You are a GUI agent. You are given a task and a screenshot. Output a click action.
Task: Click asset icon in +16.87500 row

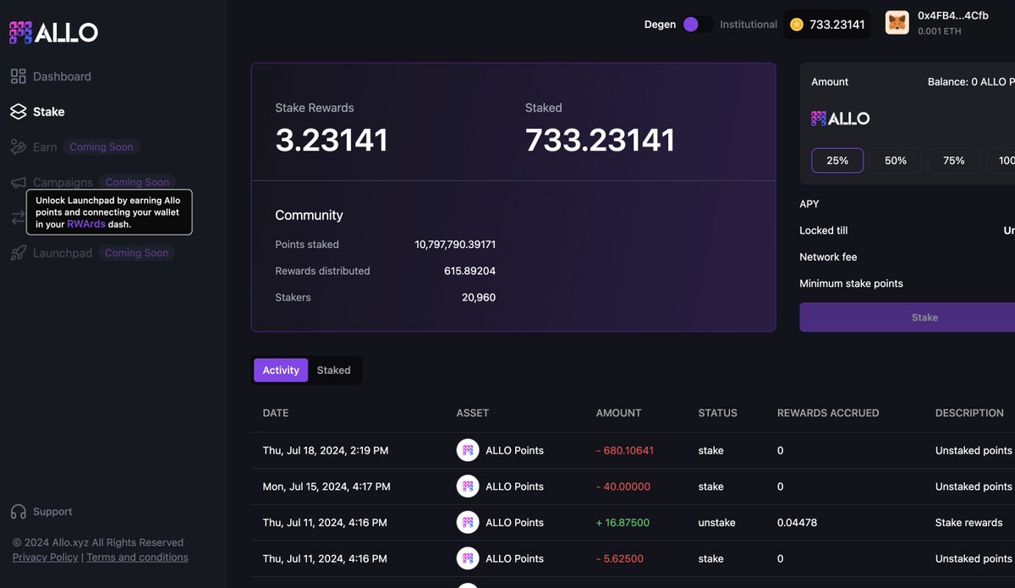tap(468, 523)
